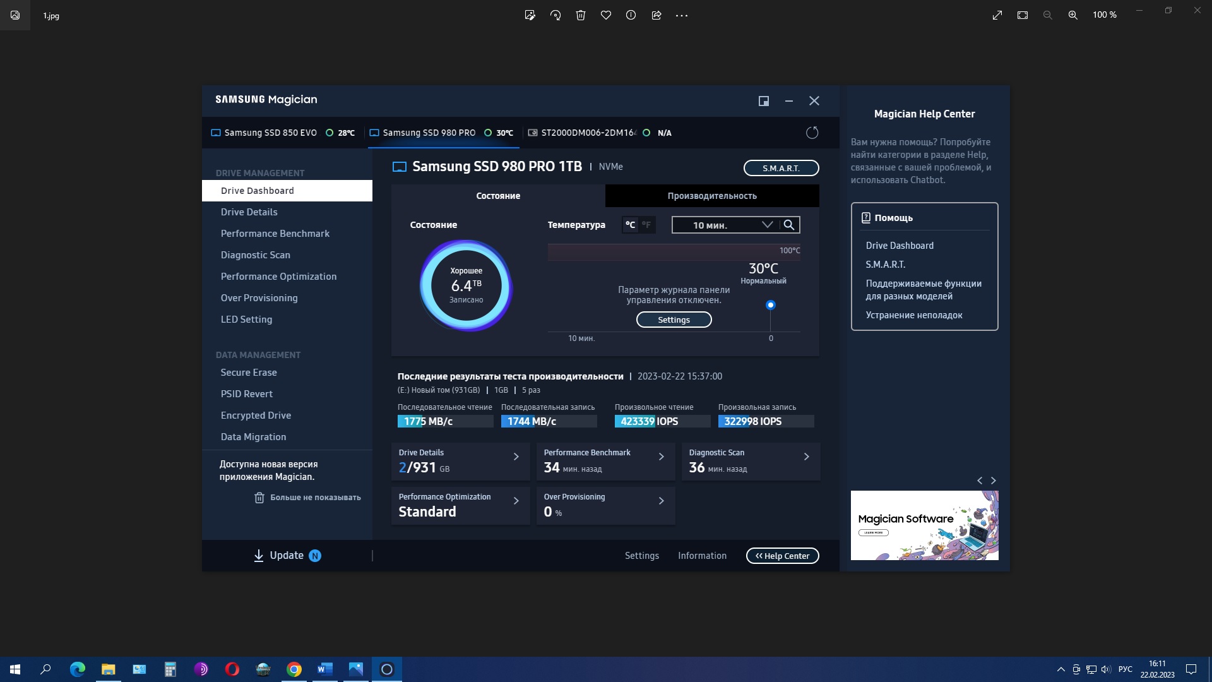1212x682 pixels.
Task: Switch temperature unit to Fahrenheit
Action: pos(646,225)
